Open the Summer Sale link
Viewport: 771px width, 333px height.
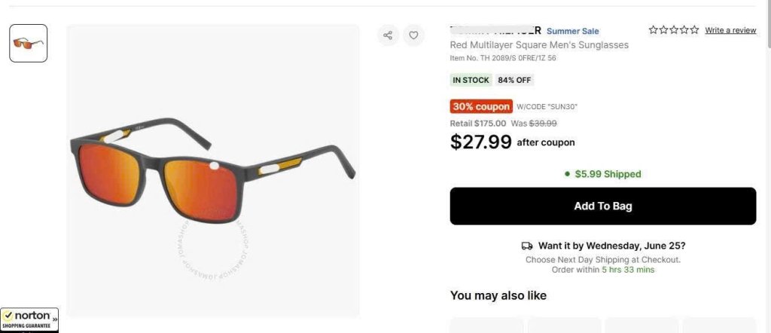click(573, 31)
